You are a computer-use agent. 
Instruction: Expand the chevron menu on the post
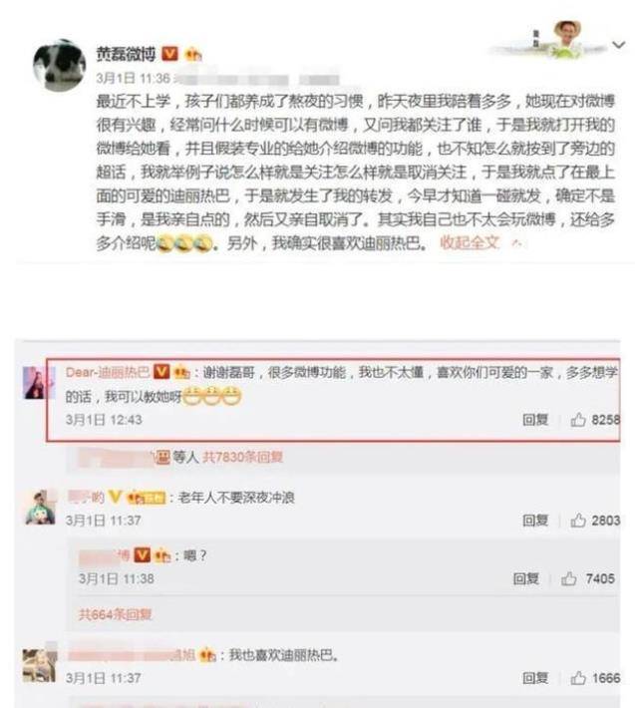(618, 44)
